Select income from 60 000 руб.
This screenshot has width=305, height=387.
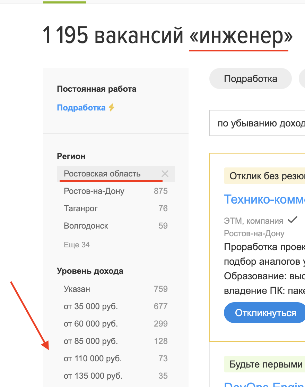(x=91, y=324)
